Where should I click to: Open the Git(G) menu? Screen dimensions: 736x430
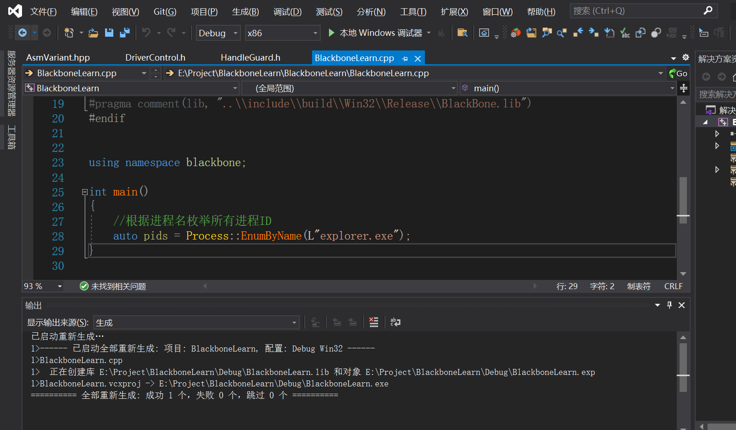[x=165, y=11]
